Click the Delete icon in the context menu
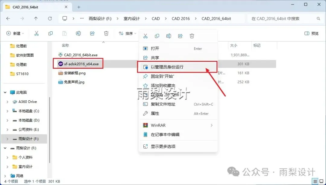Image resolution: width=326 pixels, height=185 pixels. (x=192, y=36)
